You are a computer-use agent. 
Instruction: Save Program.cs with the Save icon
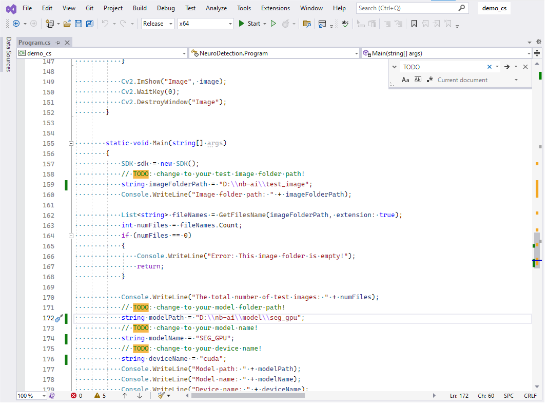(x=79, y=24)
